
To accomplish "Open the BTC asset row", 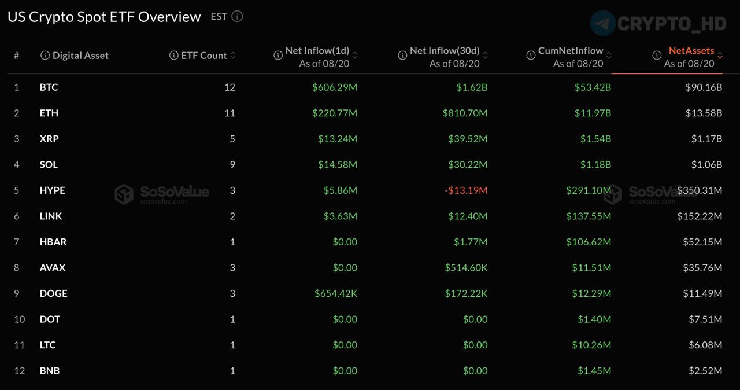I will pos(370,87).
